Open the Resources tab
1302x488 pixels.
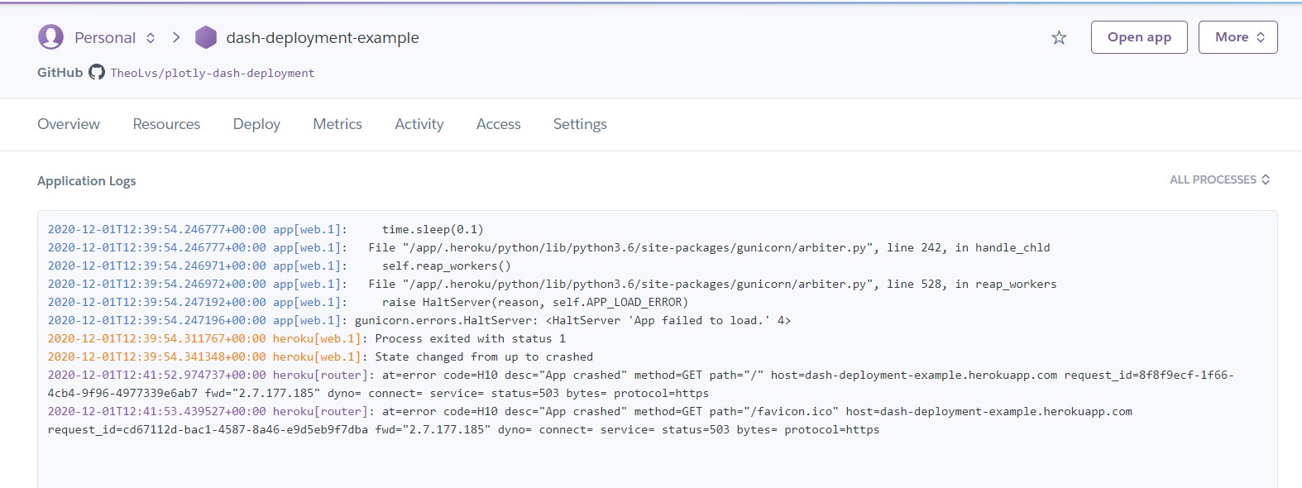click(166, 124)
